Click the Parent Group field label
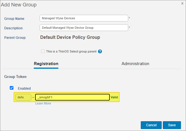This screenshot has height=131, width=186. 15,38
